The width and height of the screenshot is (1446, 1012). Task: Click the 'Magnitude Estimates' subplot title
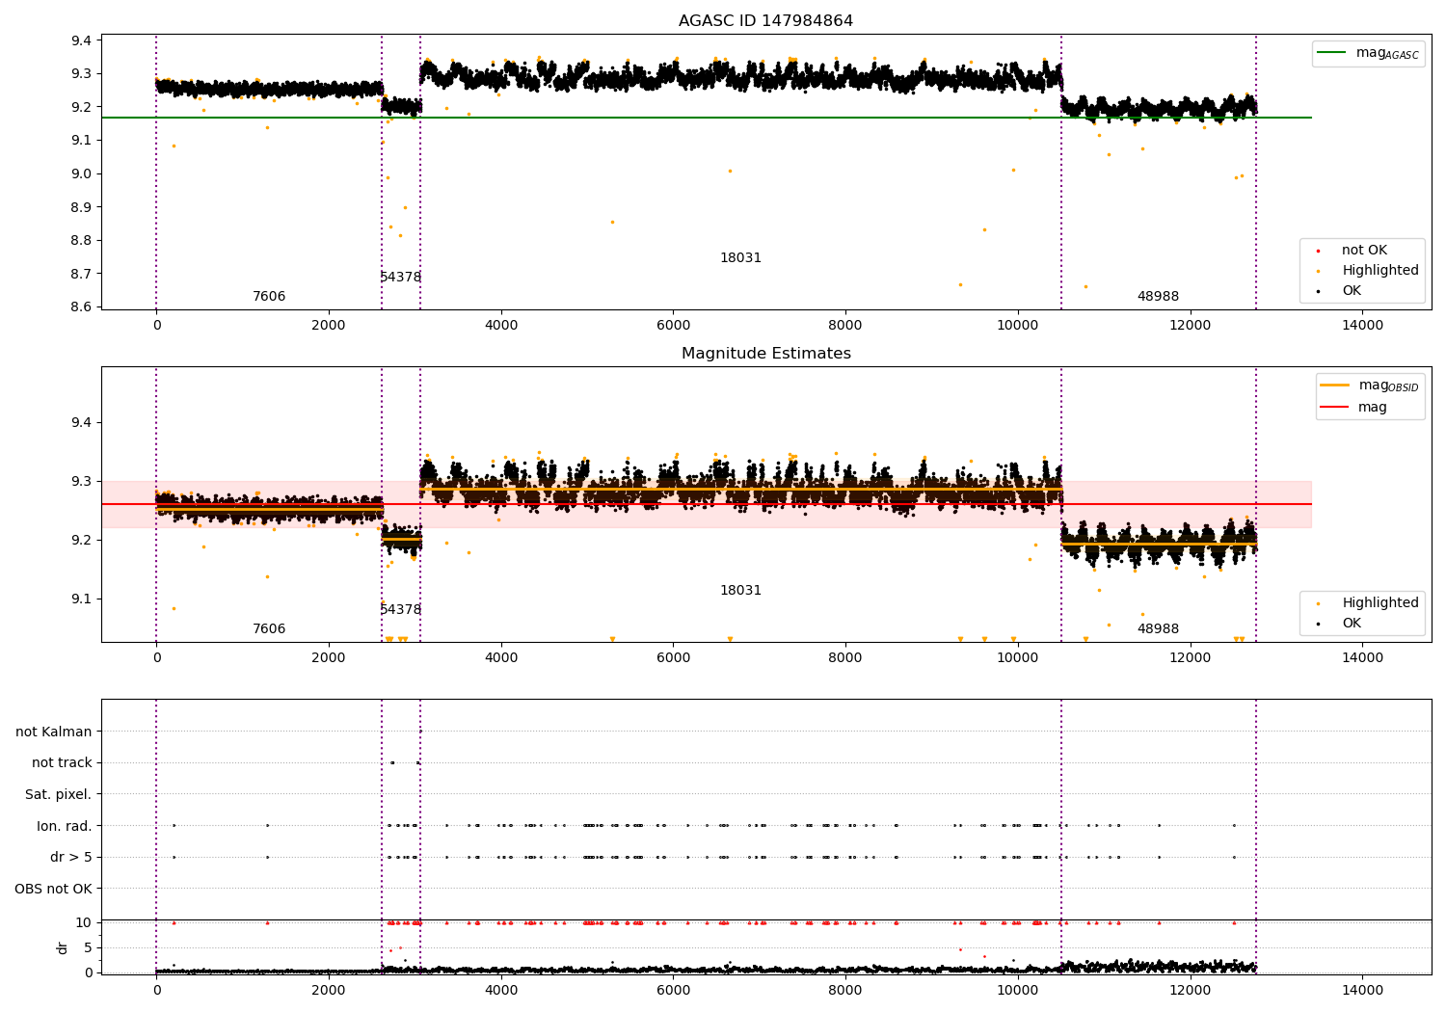(x=765, y=354)
